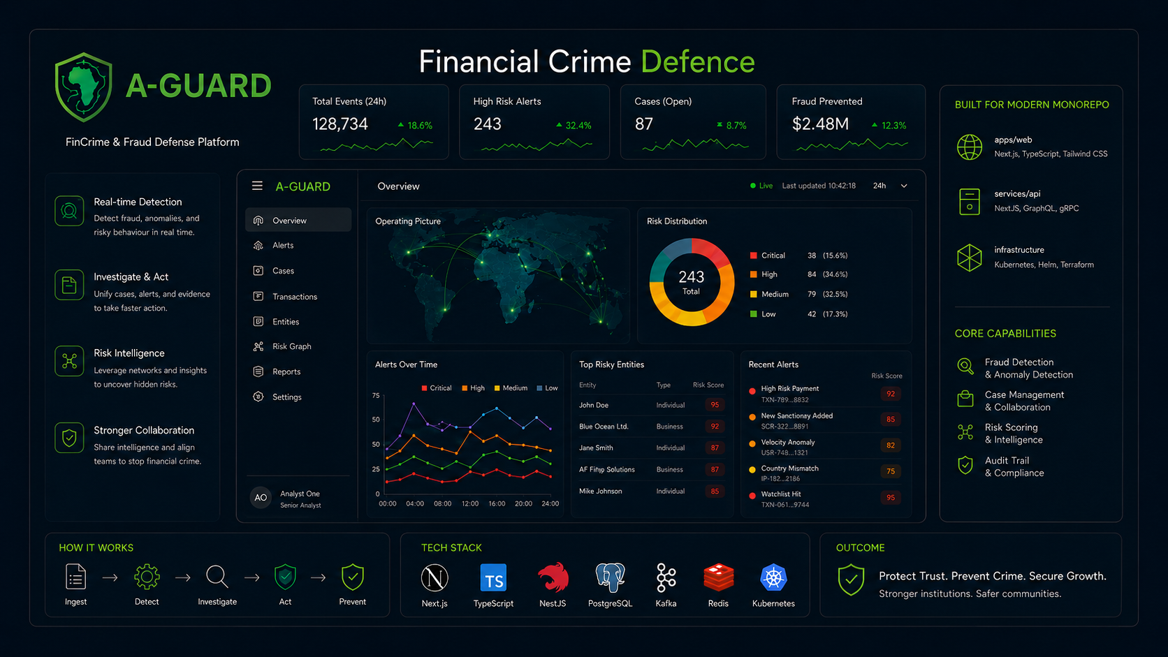Screen dimensions: 1168x657
Task: Click the Next.js logo
Action: [x=435, y=577]
